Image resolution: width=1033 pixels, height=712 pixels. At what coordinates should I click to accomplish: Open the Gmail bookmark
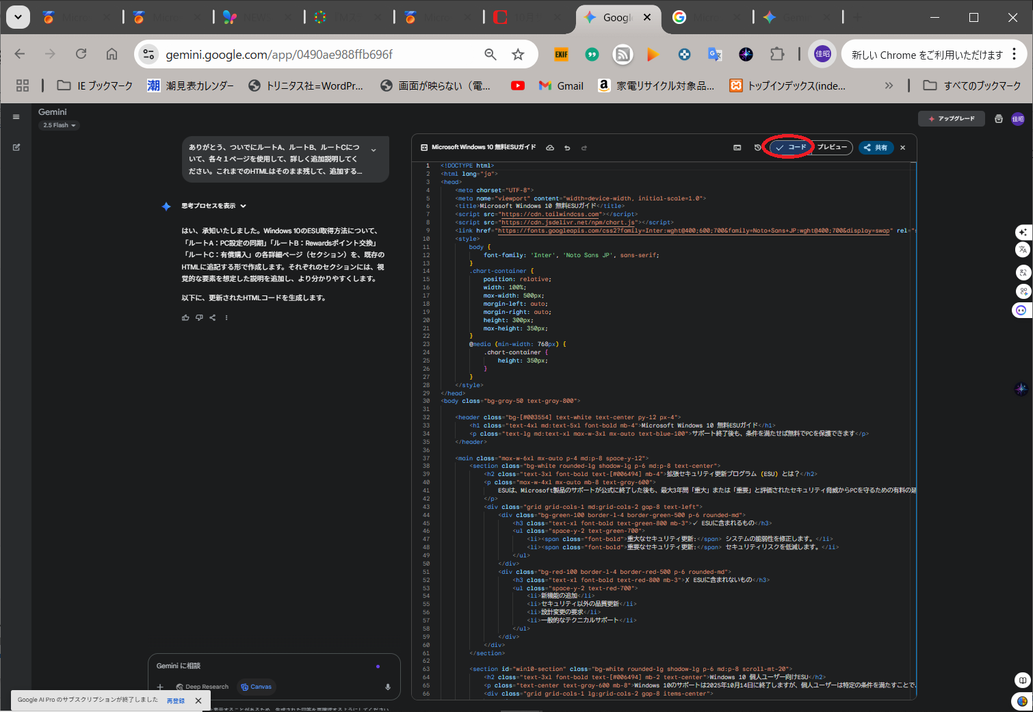tap(561, 85)
